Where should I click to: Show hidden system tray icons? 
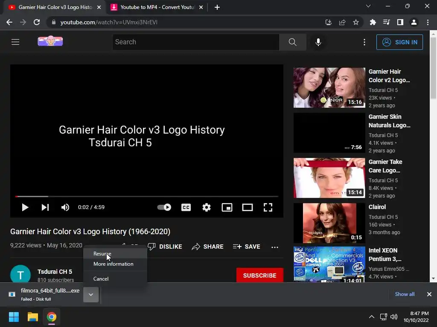click(372, 317)
